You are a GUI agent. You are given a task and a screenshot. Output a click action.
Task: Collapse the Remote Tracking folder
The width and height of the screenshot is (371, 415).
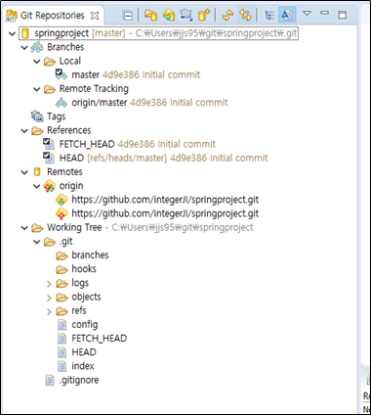(x=37, y=89)
